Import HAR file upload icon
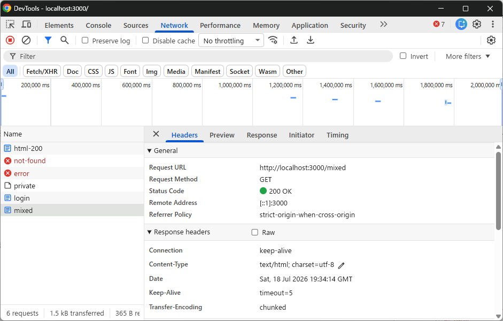 pyautogui.click(x=294, y=40)
